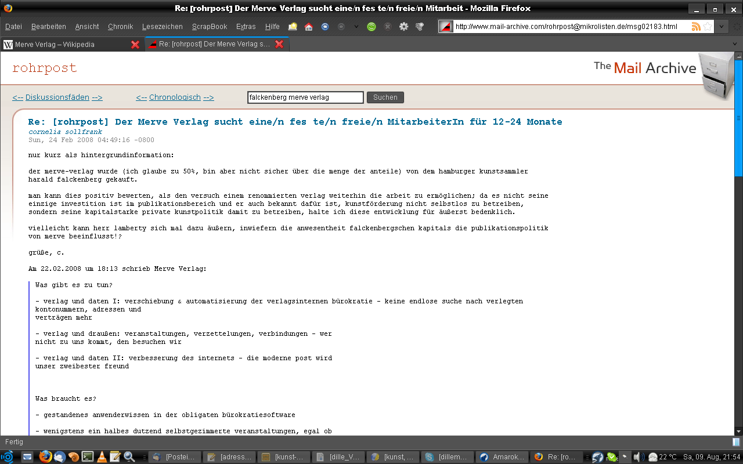This screenshot has width=743, height=464.
Task: Click the toolbar icon after the gear
Action: pyautogui.click(x=420, y=27)
